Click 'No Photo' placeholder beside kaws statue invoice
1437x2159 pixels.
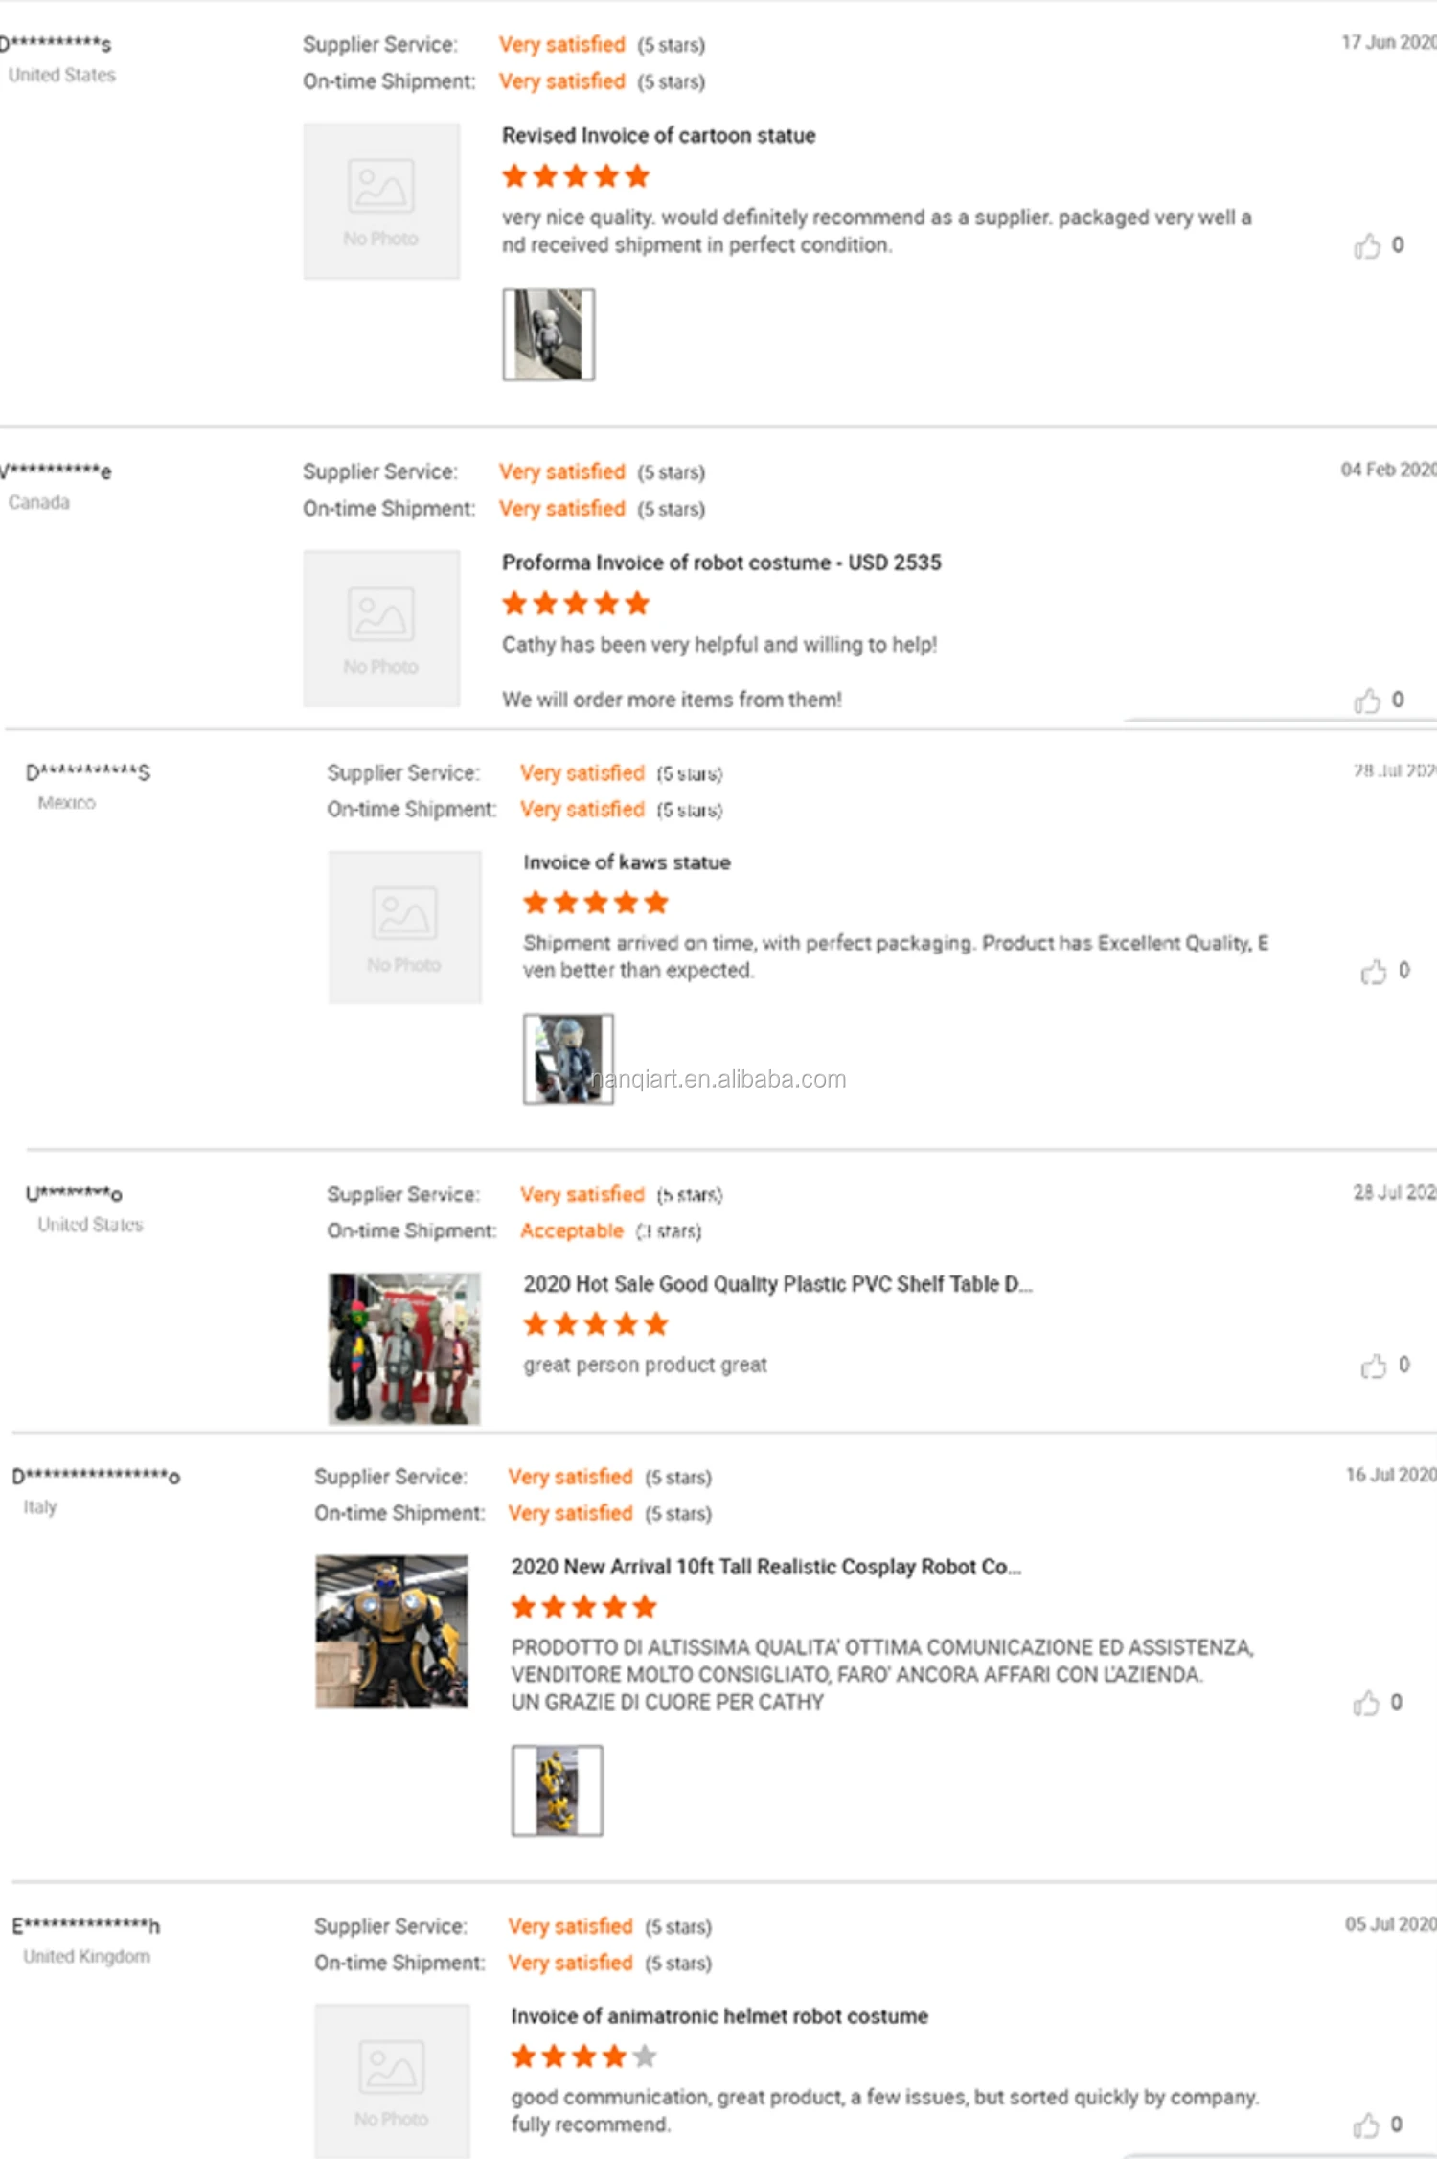404,927
